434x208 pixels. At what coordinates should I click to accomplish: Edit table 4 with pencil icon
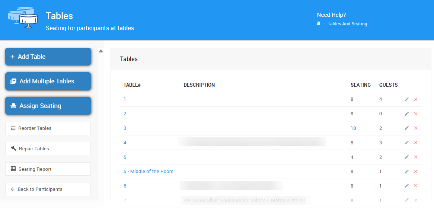pyautogui.click(x=406, y=143)
